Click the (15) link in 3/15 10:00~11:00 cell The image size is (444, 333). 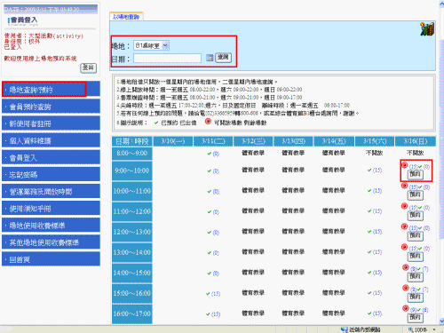377,191
